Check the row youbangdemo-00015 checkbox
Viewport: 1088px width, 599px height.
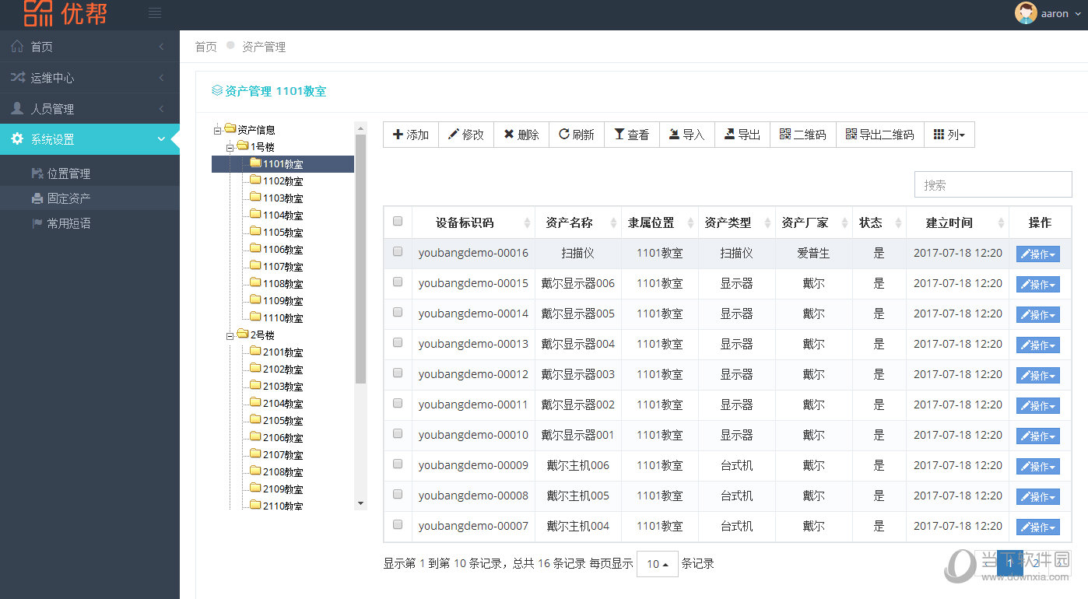click(398, 282)
